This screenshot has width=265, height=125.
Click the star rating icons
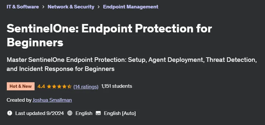point(59,86)
